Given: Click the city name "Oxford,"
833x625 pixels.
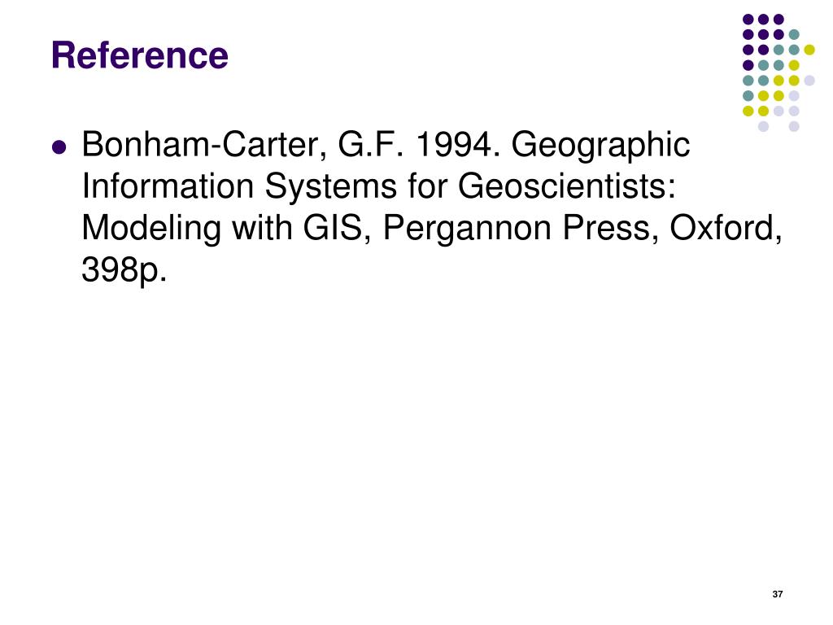Looking at the screenshot, I should 726,228.
